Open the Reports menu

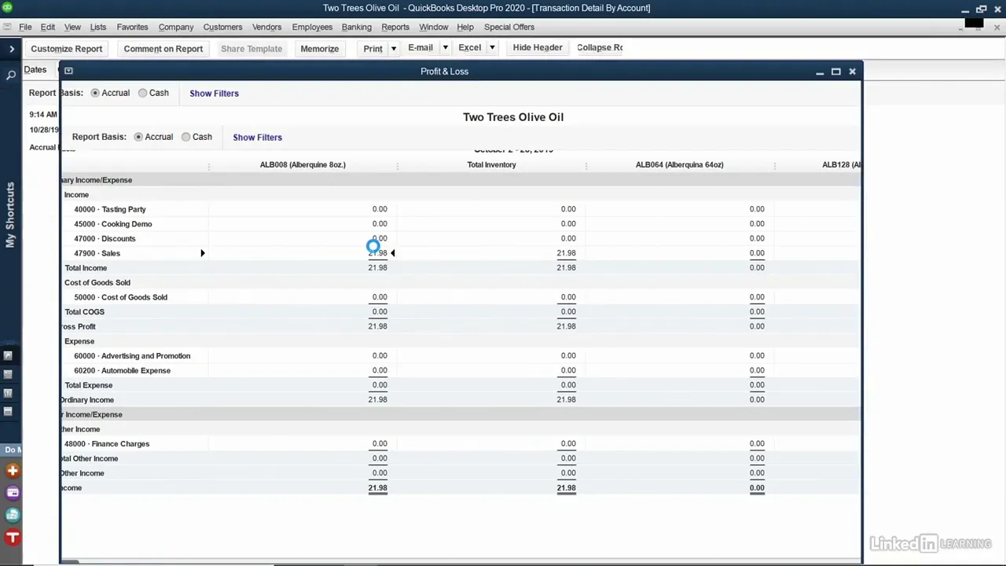point(395,27)
